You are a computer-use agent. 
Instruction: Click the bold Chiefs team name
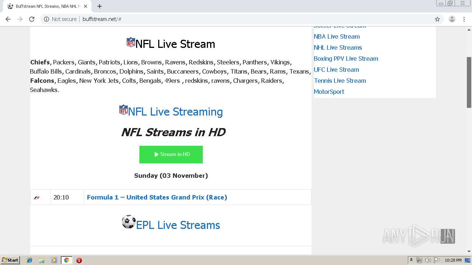coord(40,62)
